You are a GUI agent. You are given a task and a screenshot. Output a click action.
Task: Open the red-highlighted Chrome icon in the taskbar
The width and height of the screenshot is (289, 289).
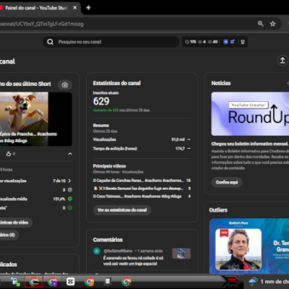pos(34,281)
